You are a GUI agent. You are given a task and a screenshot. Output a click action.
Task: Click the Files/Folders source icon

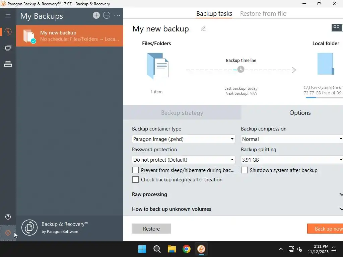tap(158, 66)
